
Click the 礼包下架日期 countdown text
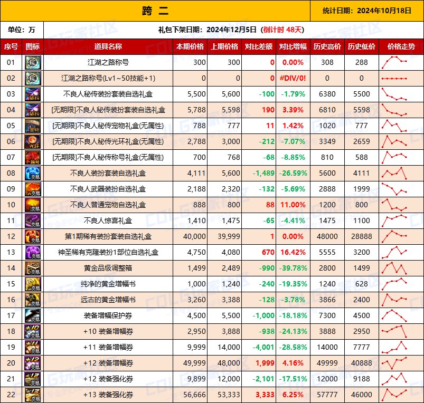click(x=231, y=30)
